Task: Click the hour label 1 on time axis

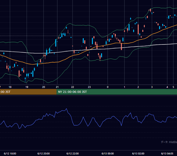Action: (124, 87)
